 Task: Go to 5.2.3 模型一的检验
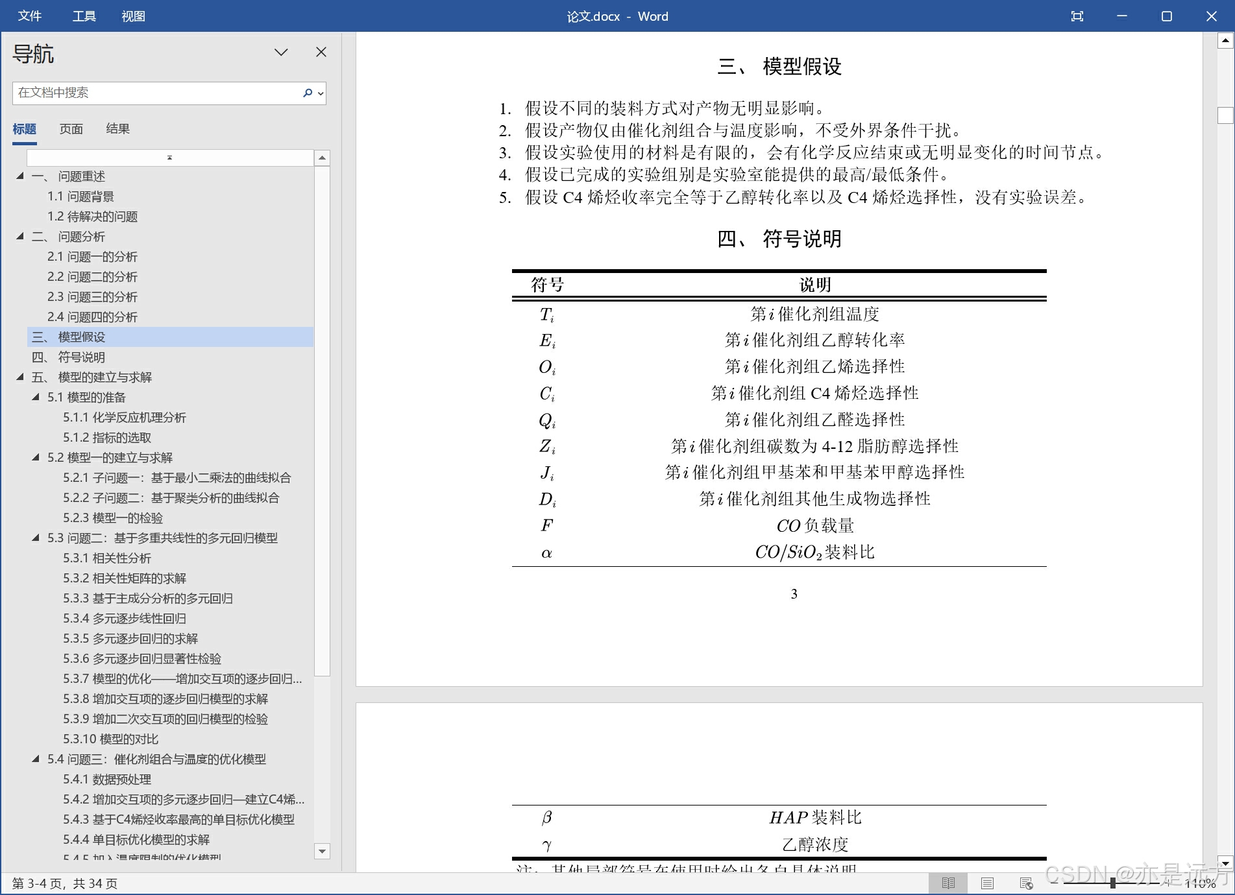113,518
